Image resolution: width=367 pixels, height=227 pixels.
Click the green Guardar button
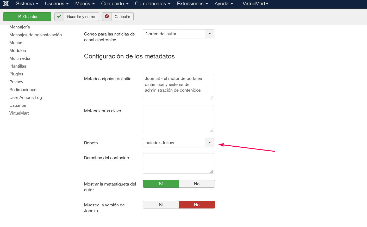click(x=27, y=16)
